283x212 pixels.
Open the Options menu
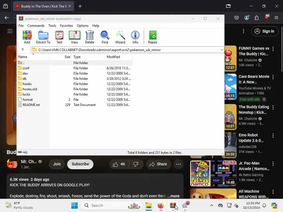pos(83,26)
